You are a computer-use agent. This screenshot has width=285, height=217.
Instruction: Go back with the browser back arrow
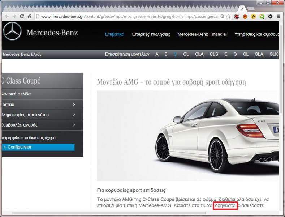coord(7,16)
